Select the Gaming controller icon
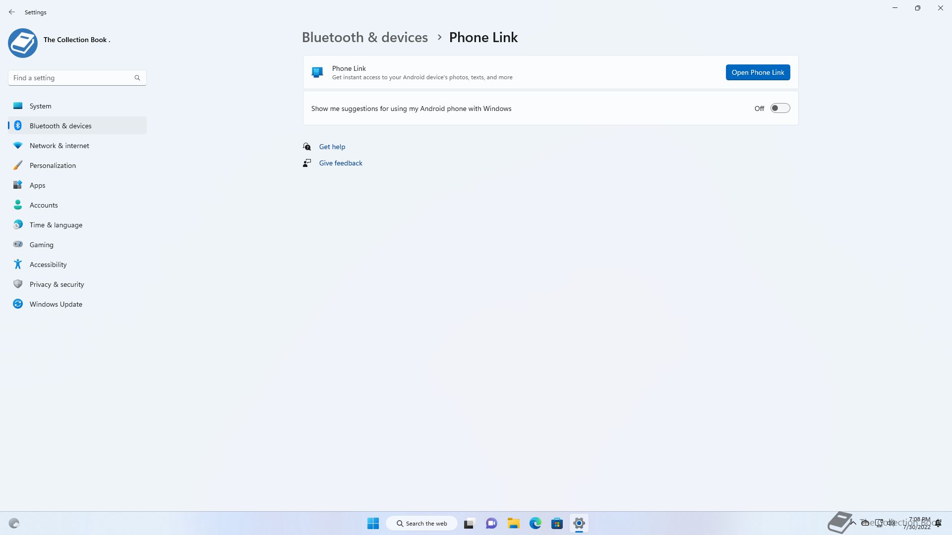Viewport: 952px width, 535px height. (18, 244)
